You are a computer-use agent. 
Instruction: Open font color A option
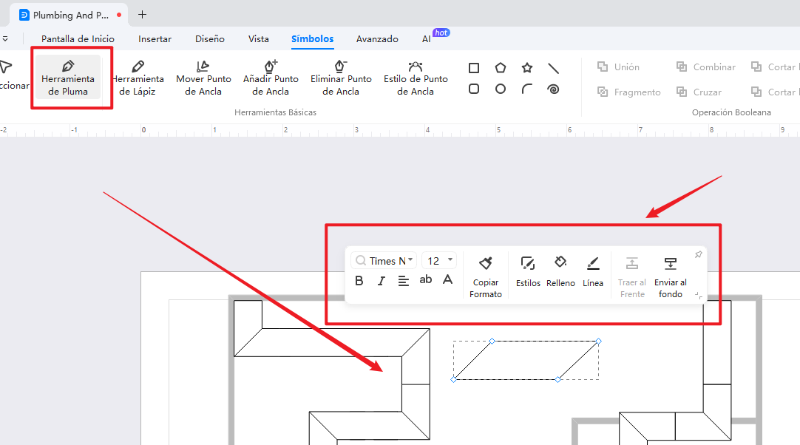pos(447,280)
